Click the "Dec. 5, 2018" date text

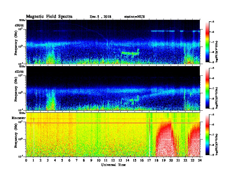[x=100, y=17]
